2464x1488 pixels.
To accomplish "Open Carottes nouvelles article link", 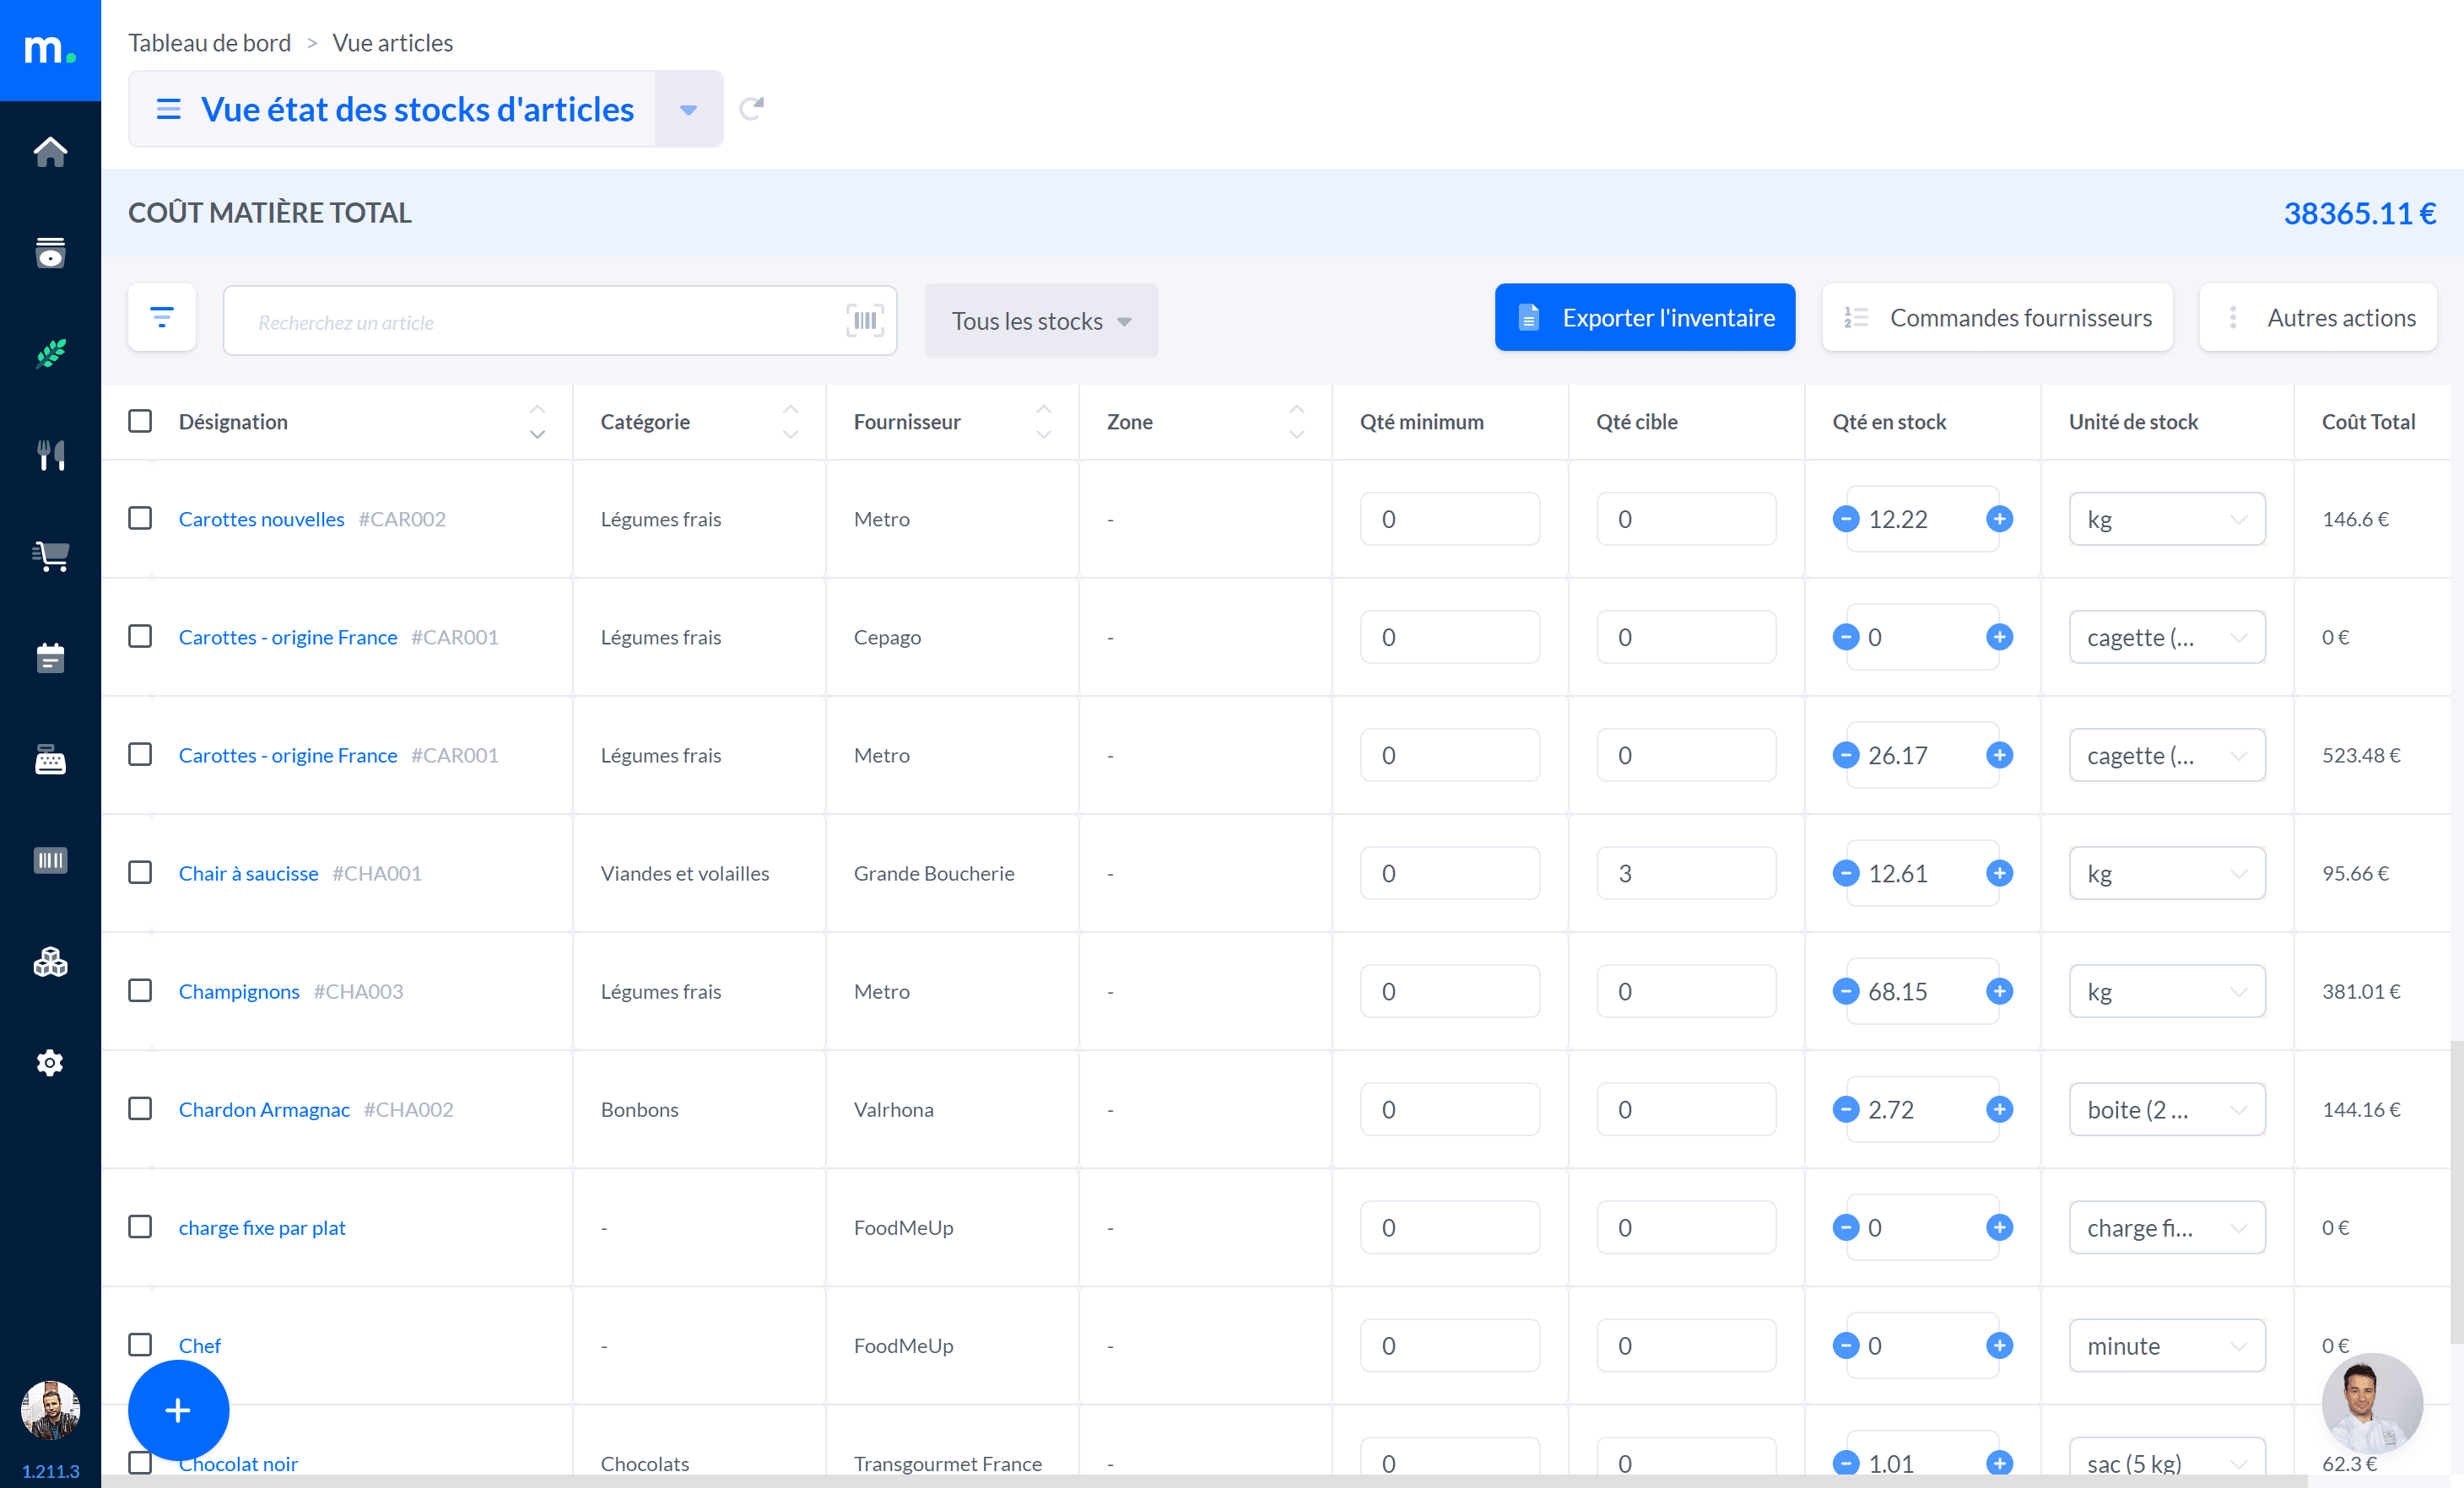I will coord(262,519).
